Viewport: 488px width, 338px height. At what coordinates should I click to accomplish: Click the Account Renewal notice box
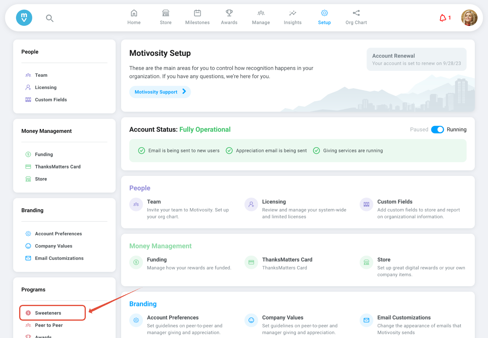pyautogui.click(x=416, y=59)
